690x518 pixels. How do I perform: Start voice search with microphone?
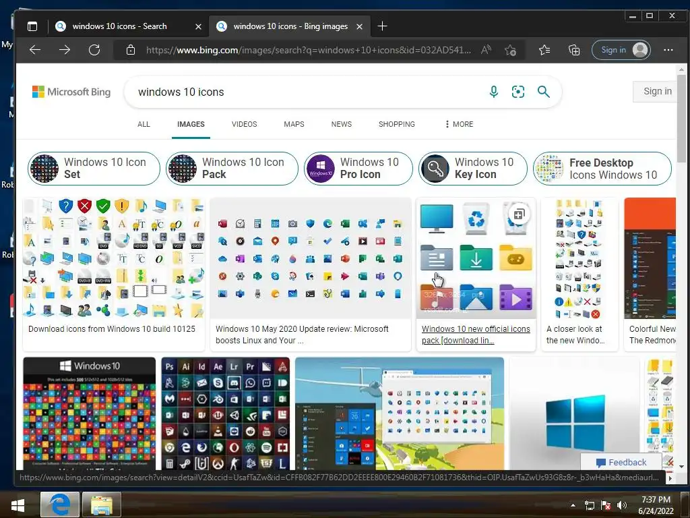click(x=494, y=92)
